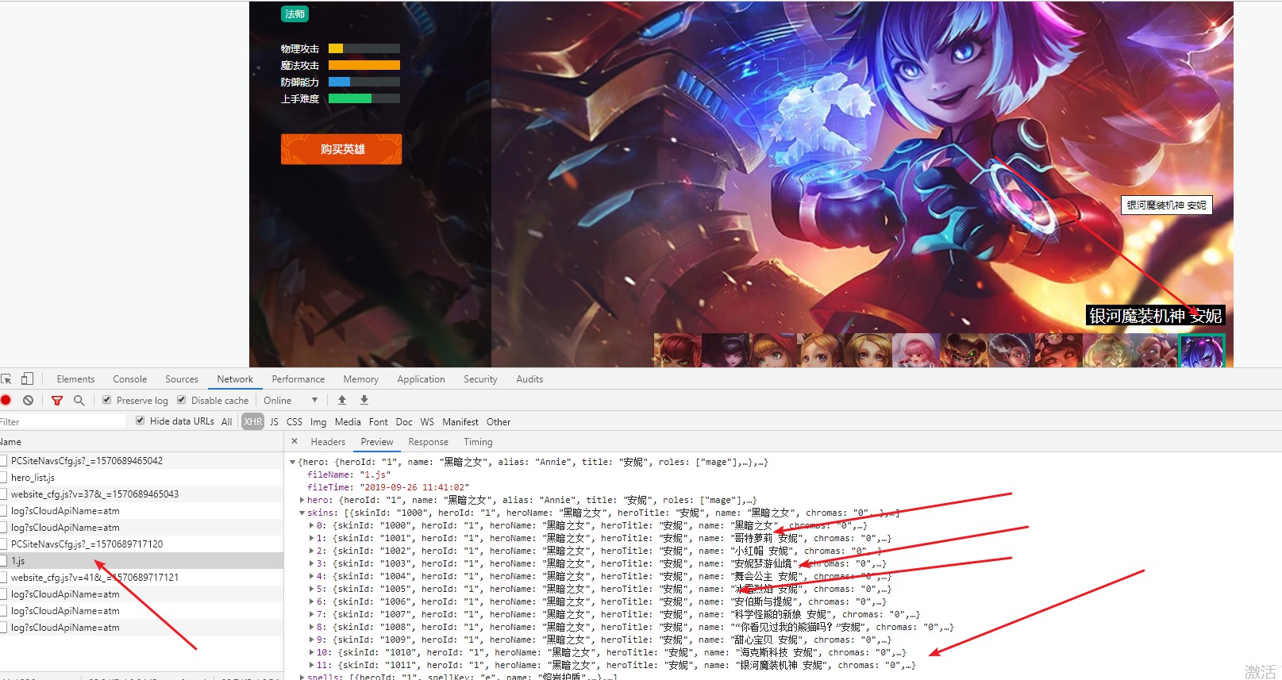View the Response tab
Viewport: 1282px width, 680px height.
pos(429,442)
